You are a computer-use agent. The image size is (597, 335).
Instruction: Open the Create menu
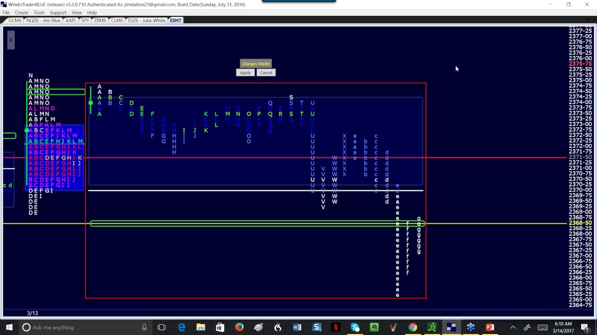[21, 13]
